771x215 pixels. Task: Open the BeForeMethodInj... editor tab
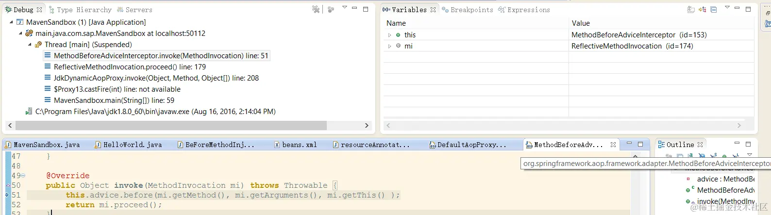point(216,145)
